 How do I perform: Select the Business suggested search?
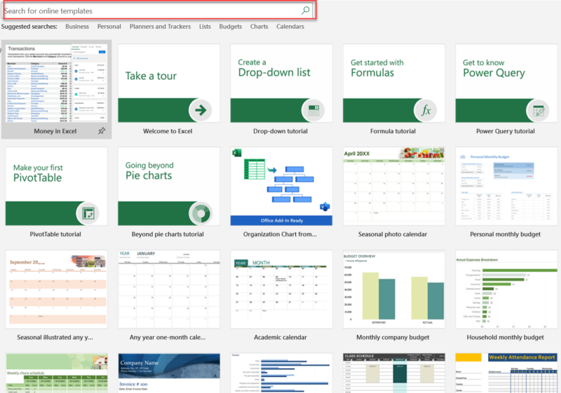tap(77, 27)
